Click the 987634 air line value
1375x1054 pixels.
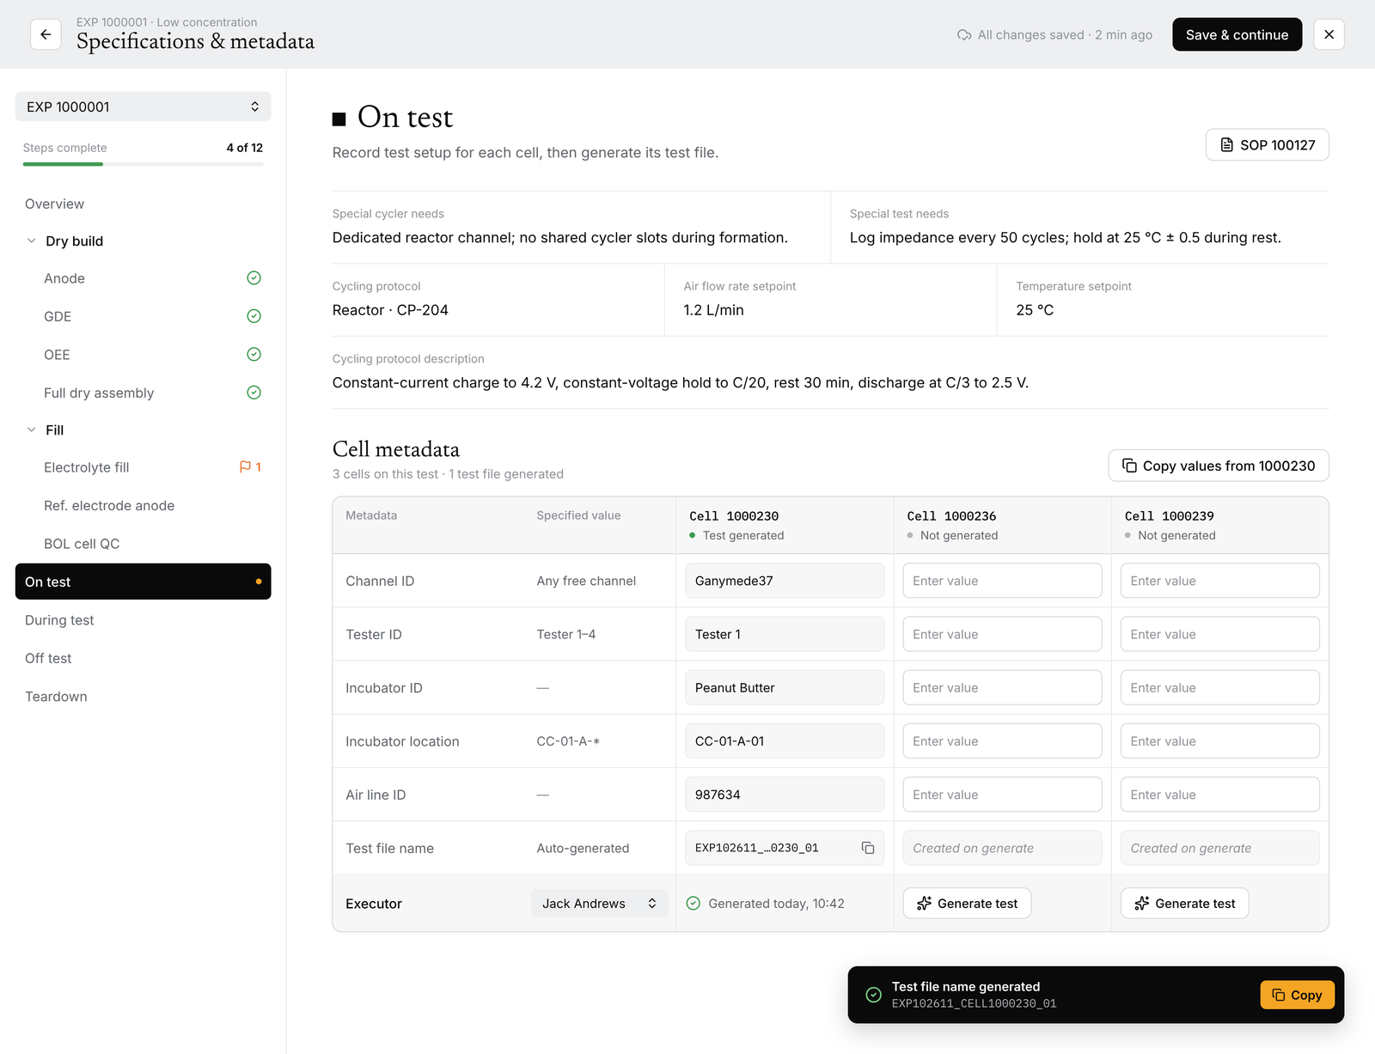click(785, 795)
